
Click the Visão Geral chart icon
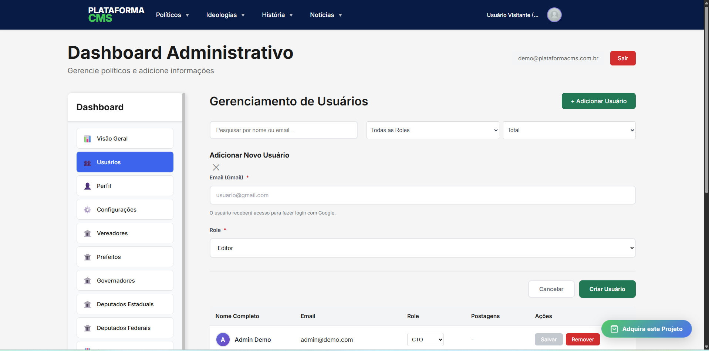coord(87,139)
